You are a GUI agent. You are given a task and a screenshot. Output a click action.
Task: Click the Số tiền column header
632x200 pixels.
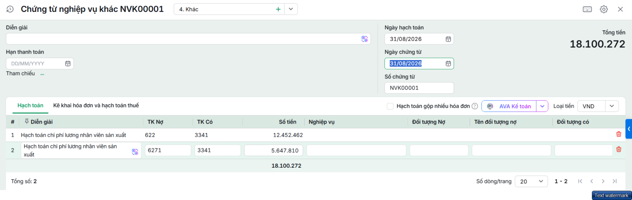point(288,122)
